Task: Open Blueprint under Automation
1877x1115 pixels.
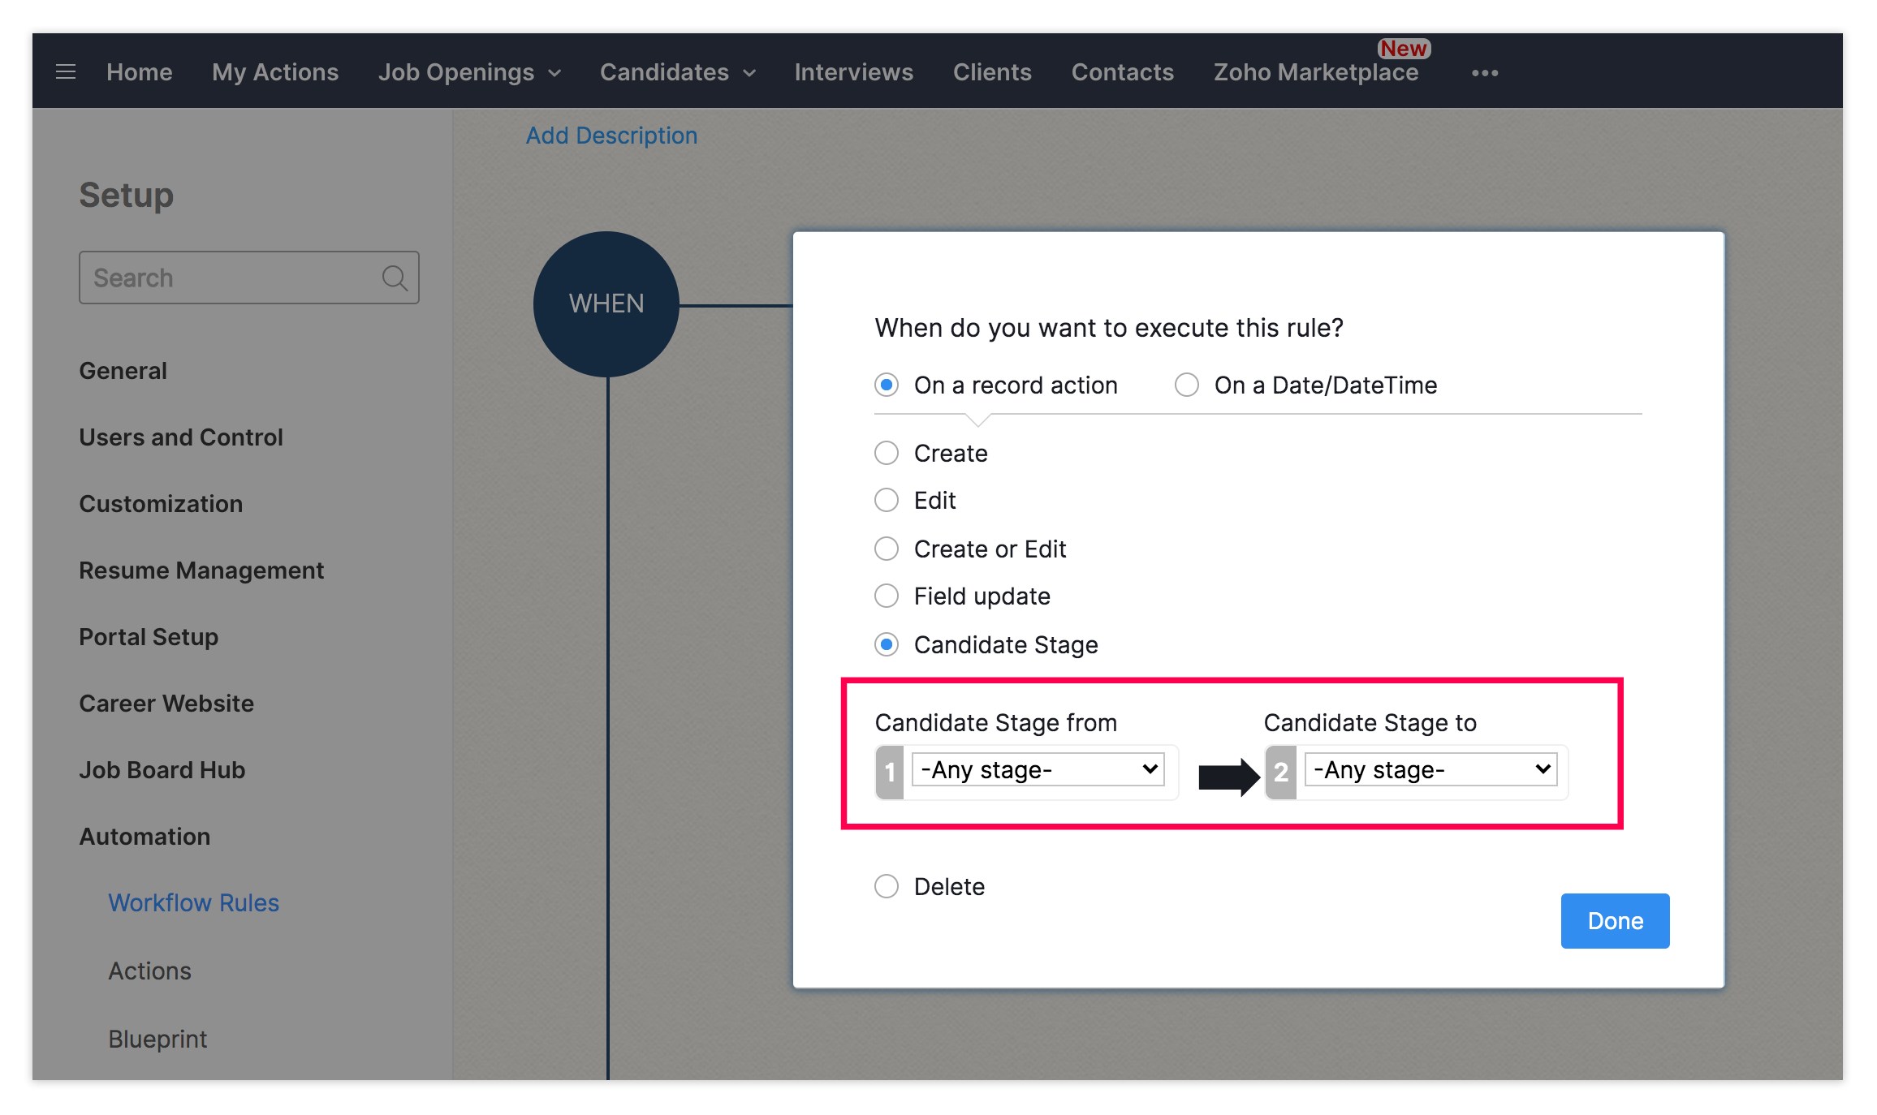Action: point(157,1039)
